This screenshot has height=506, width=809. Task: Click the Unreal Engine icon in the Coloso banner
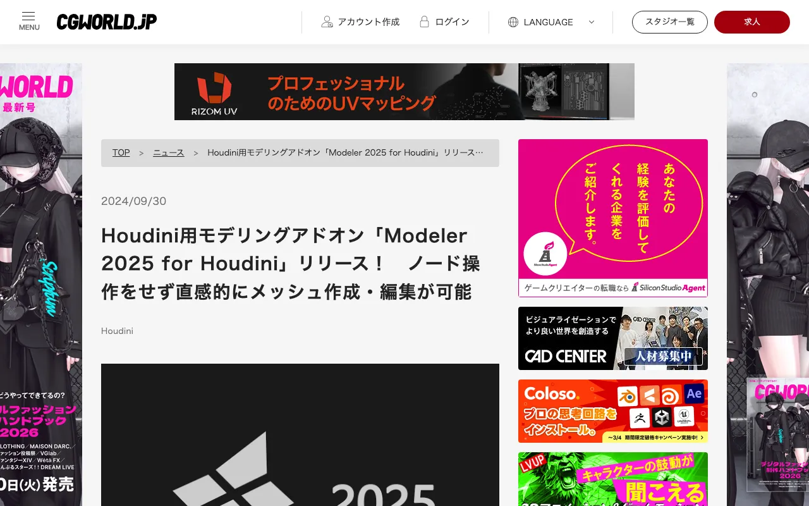tap(683, 417)
